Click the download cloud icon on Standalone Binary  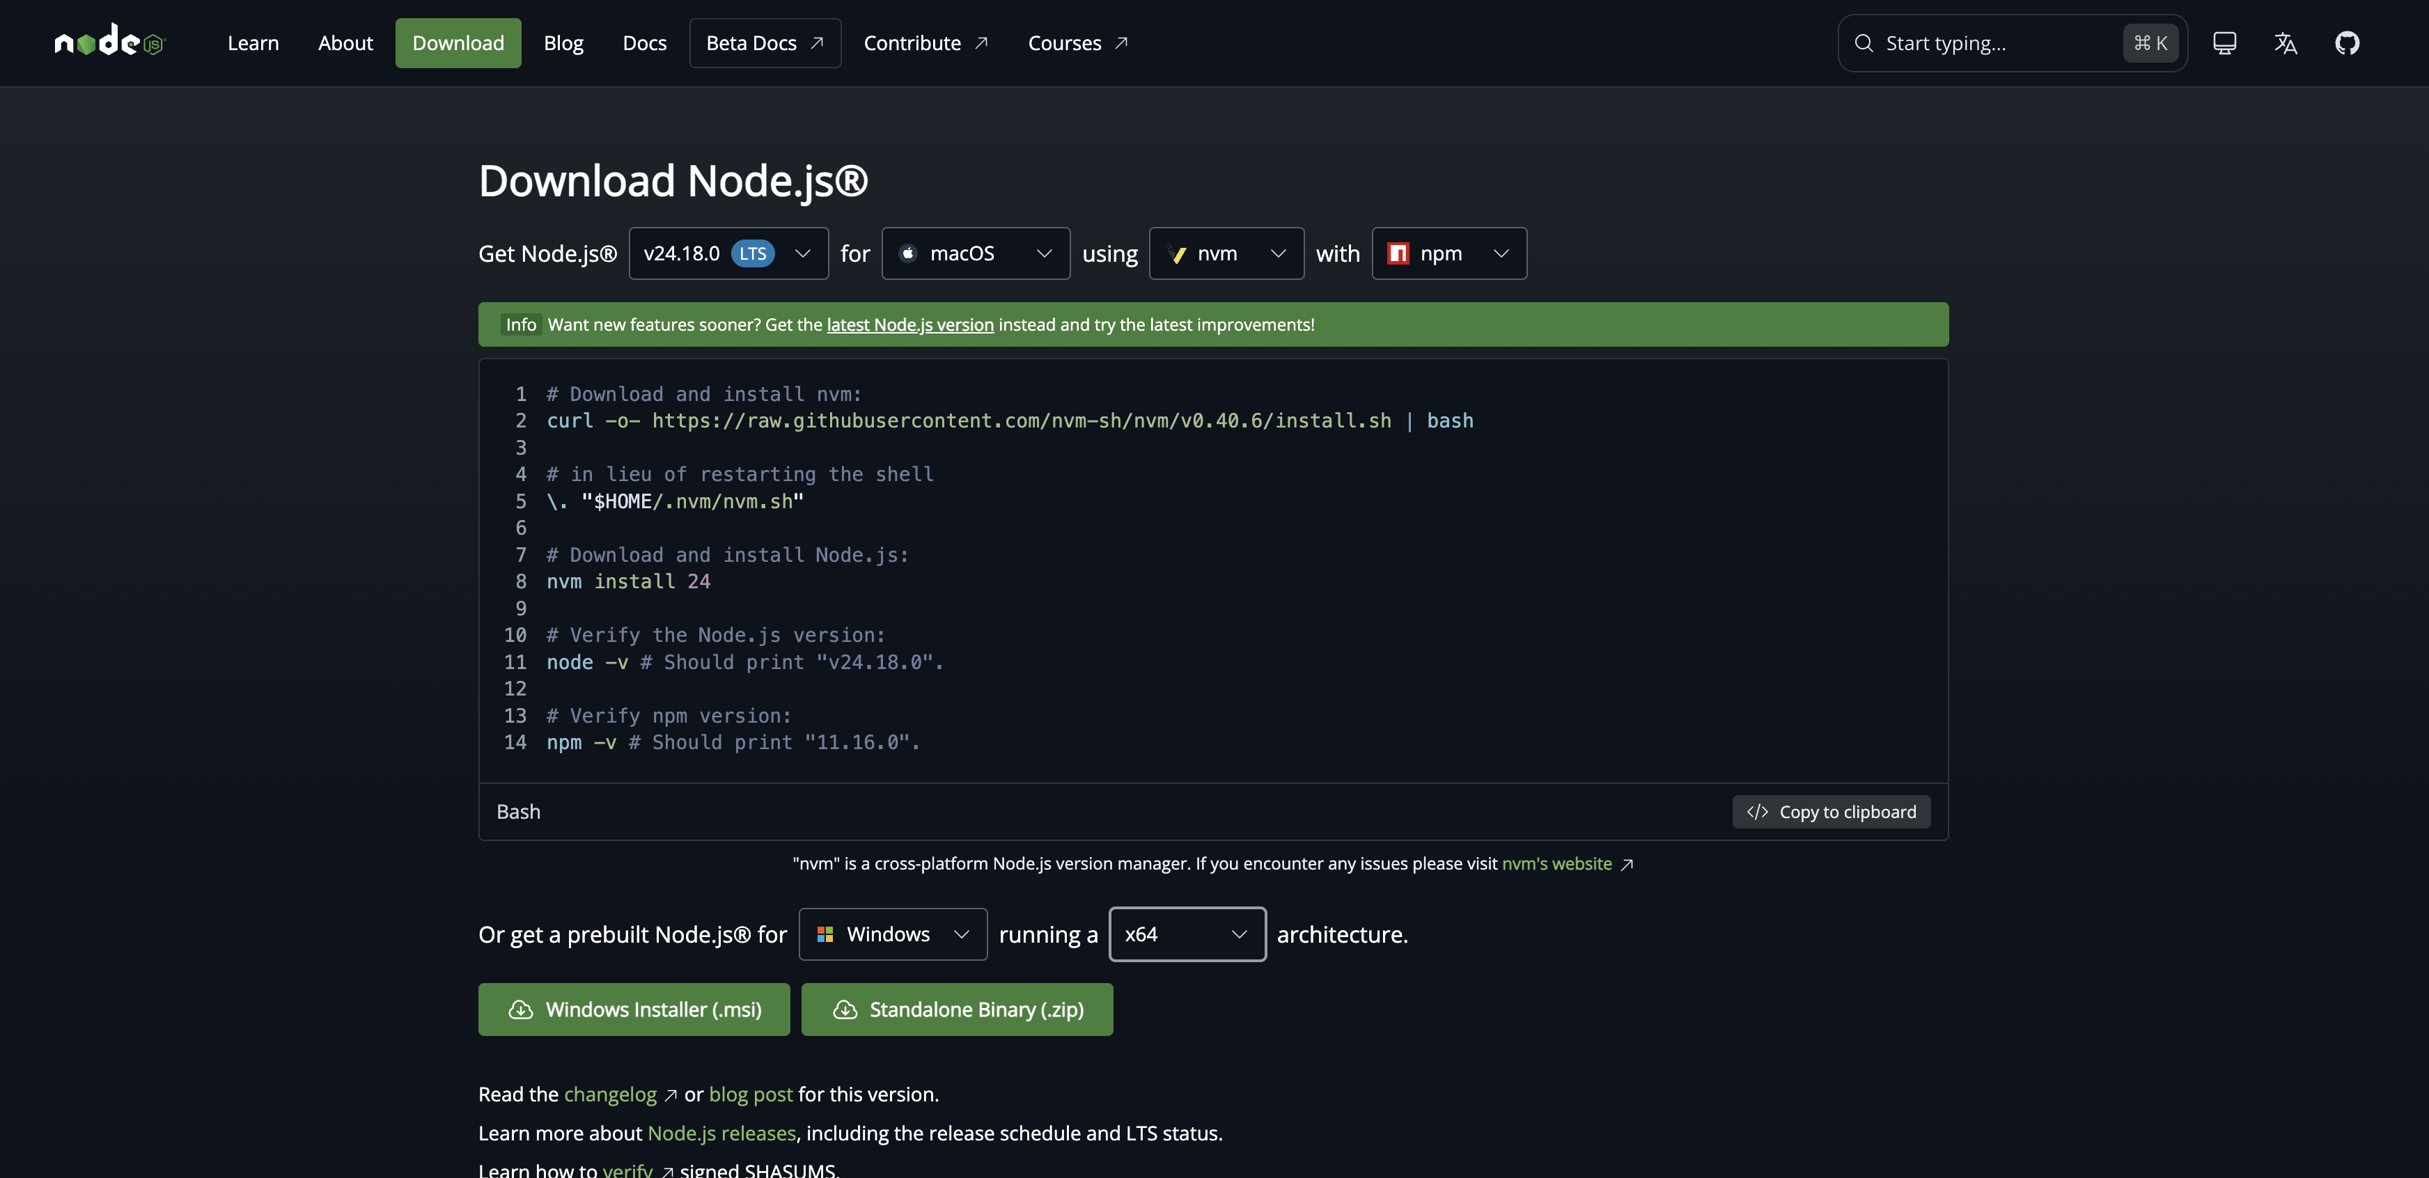845,1010
